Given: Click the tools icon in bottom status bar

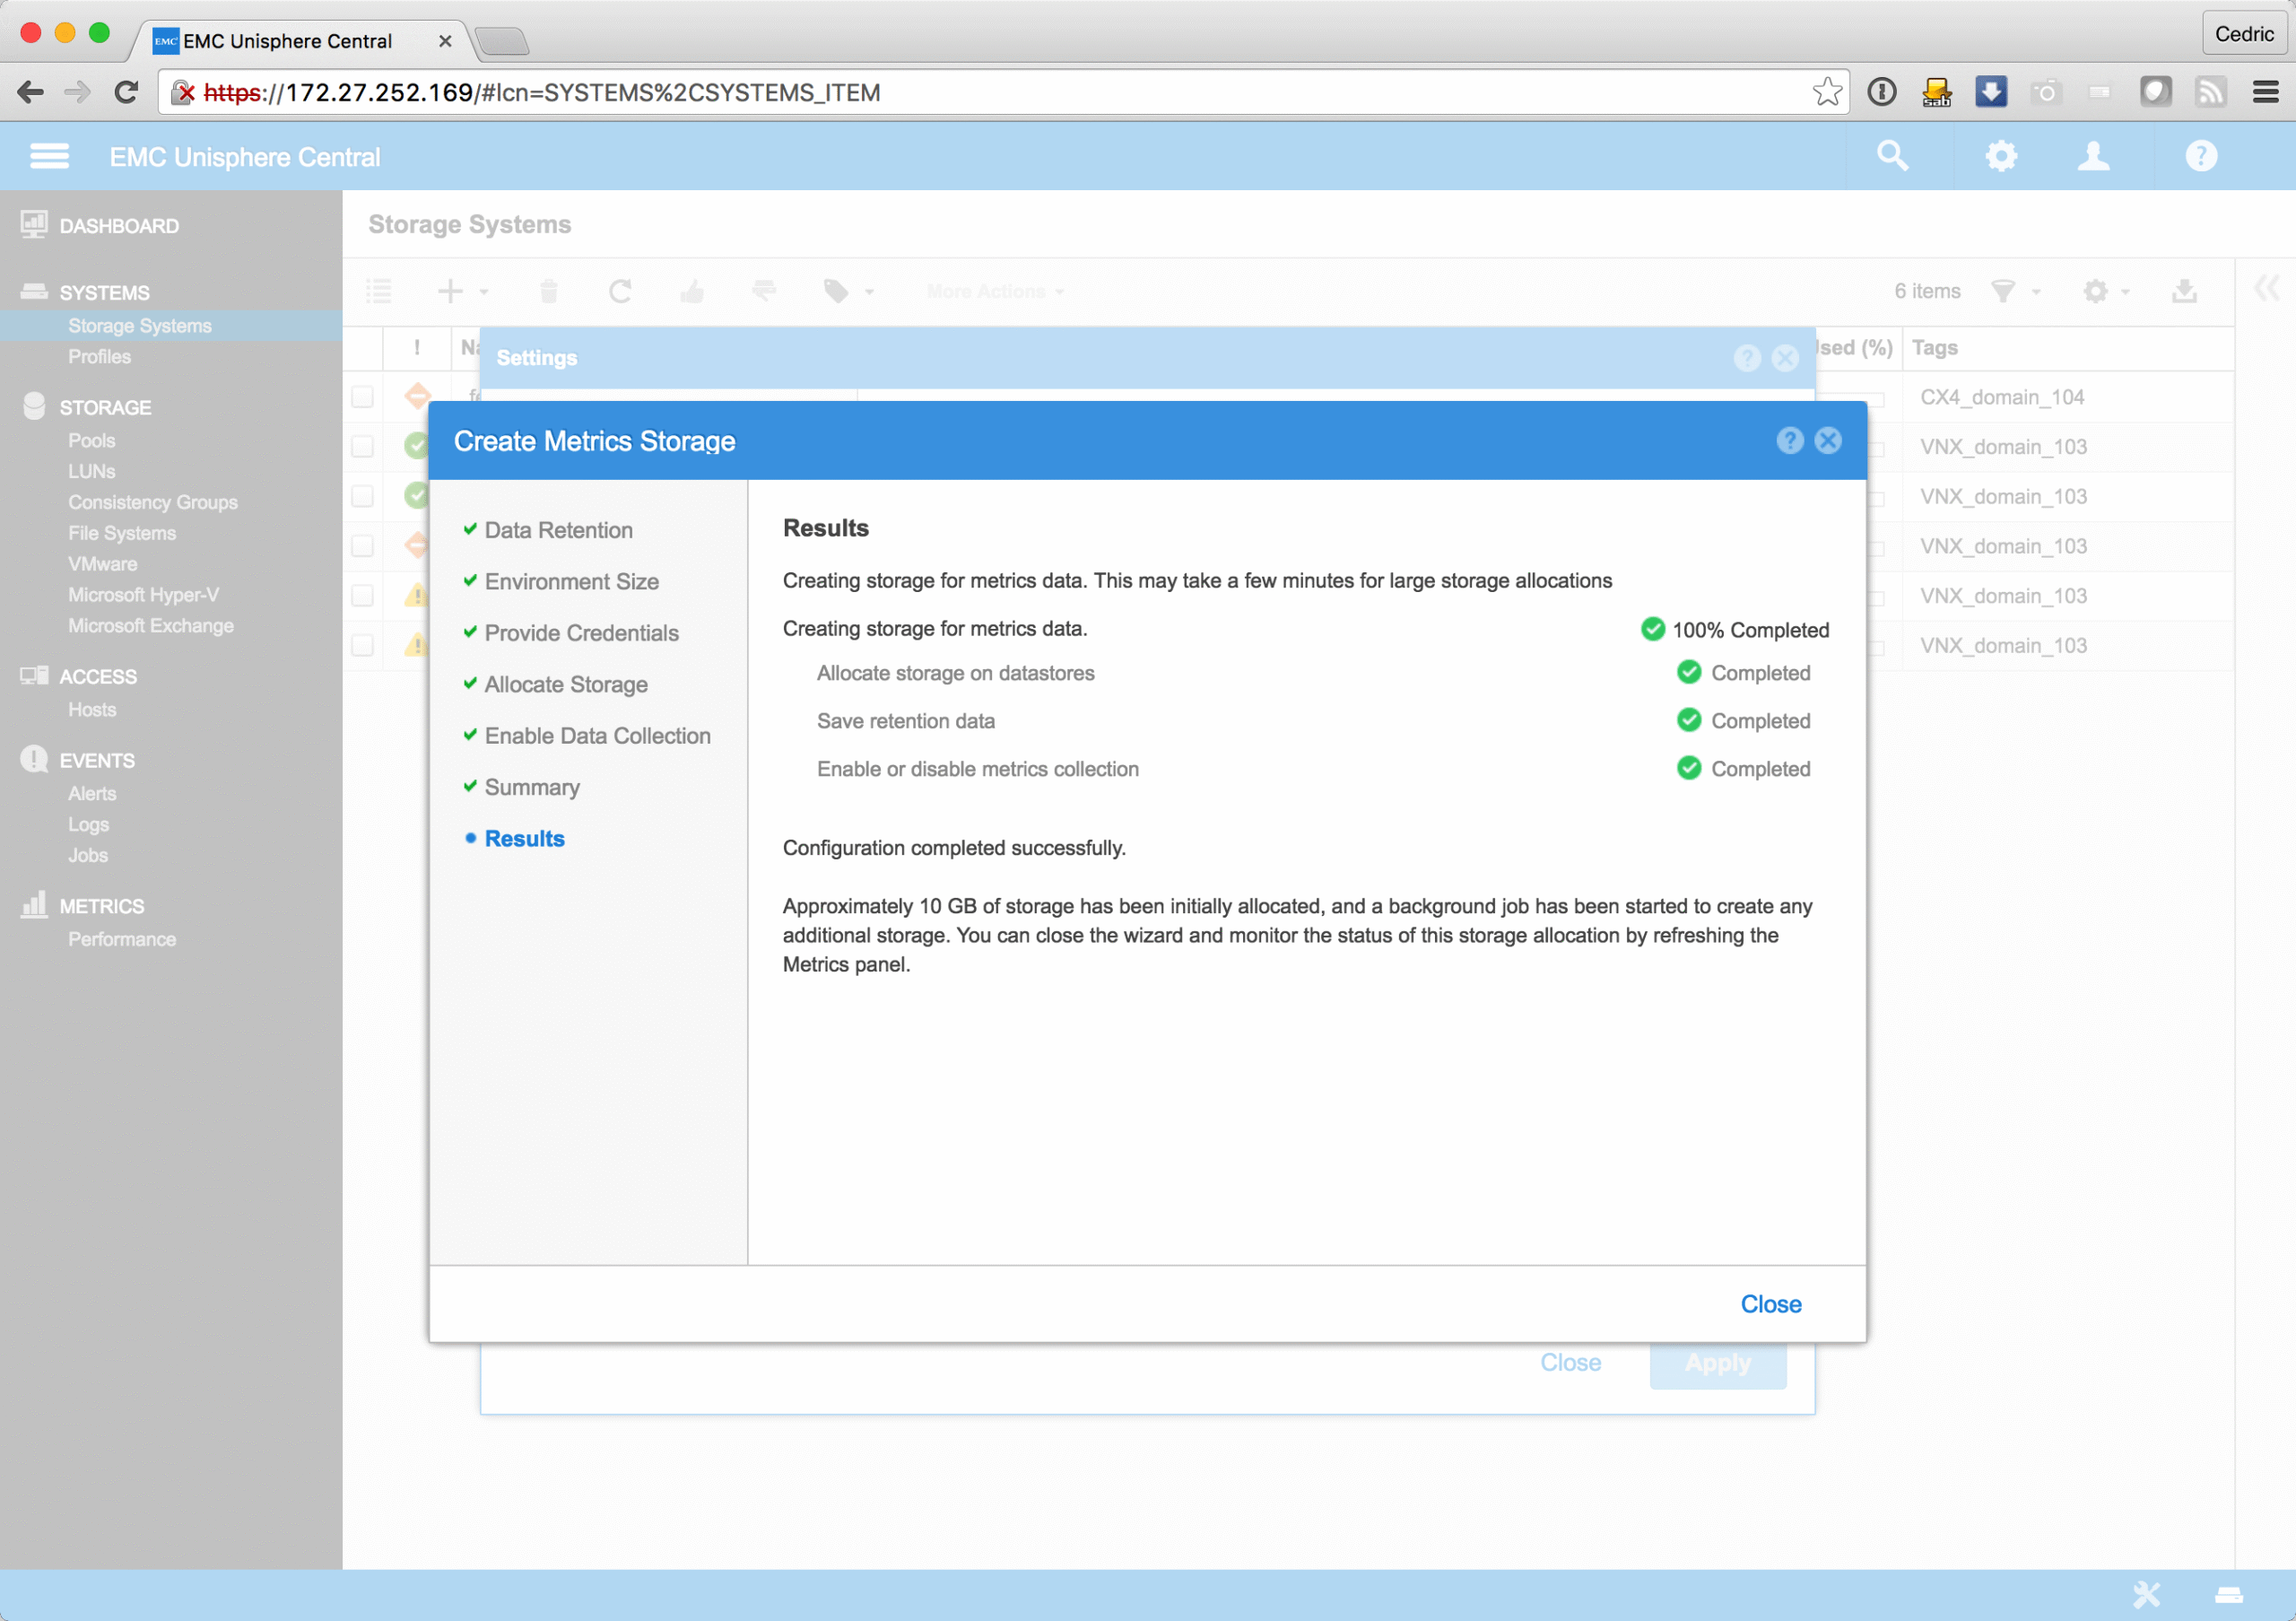Looking at the screenshot, I should click(x=2146, y=1594).
